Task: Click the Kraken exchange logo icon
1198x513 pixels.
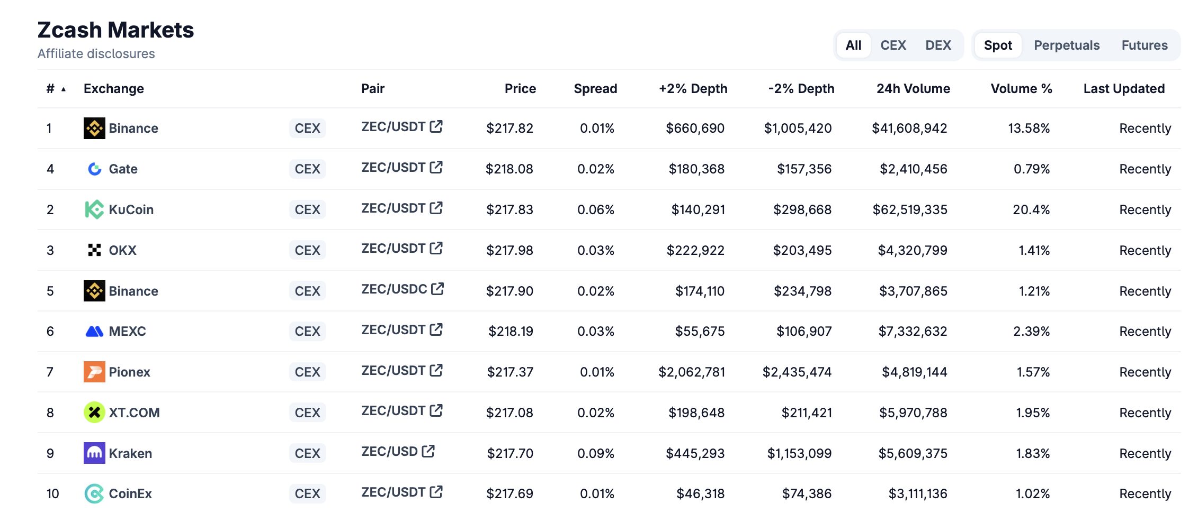Action: point(94,453)
